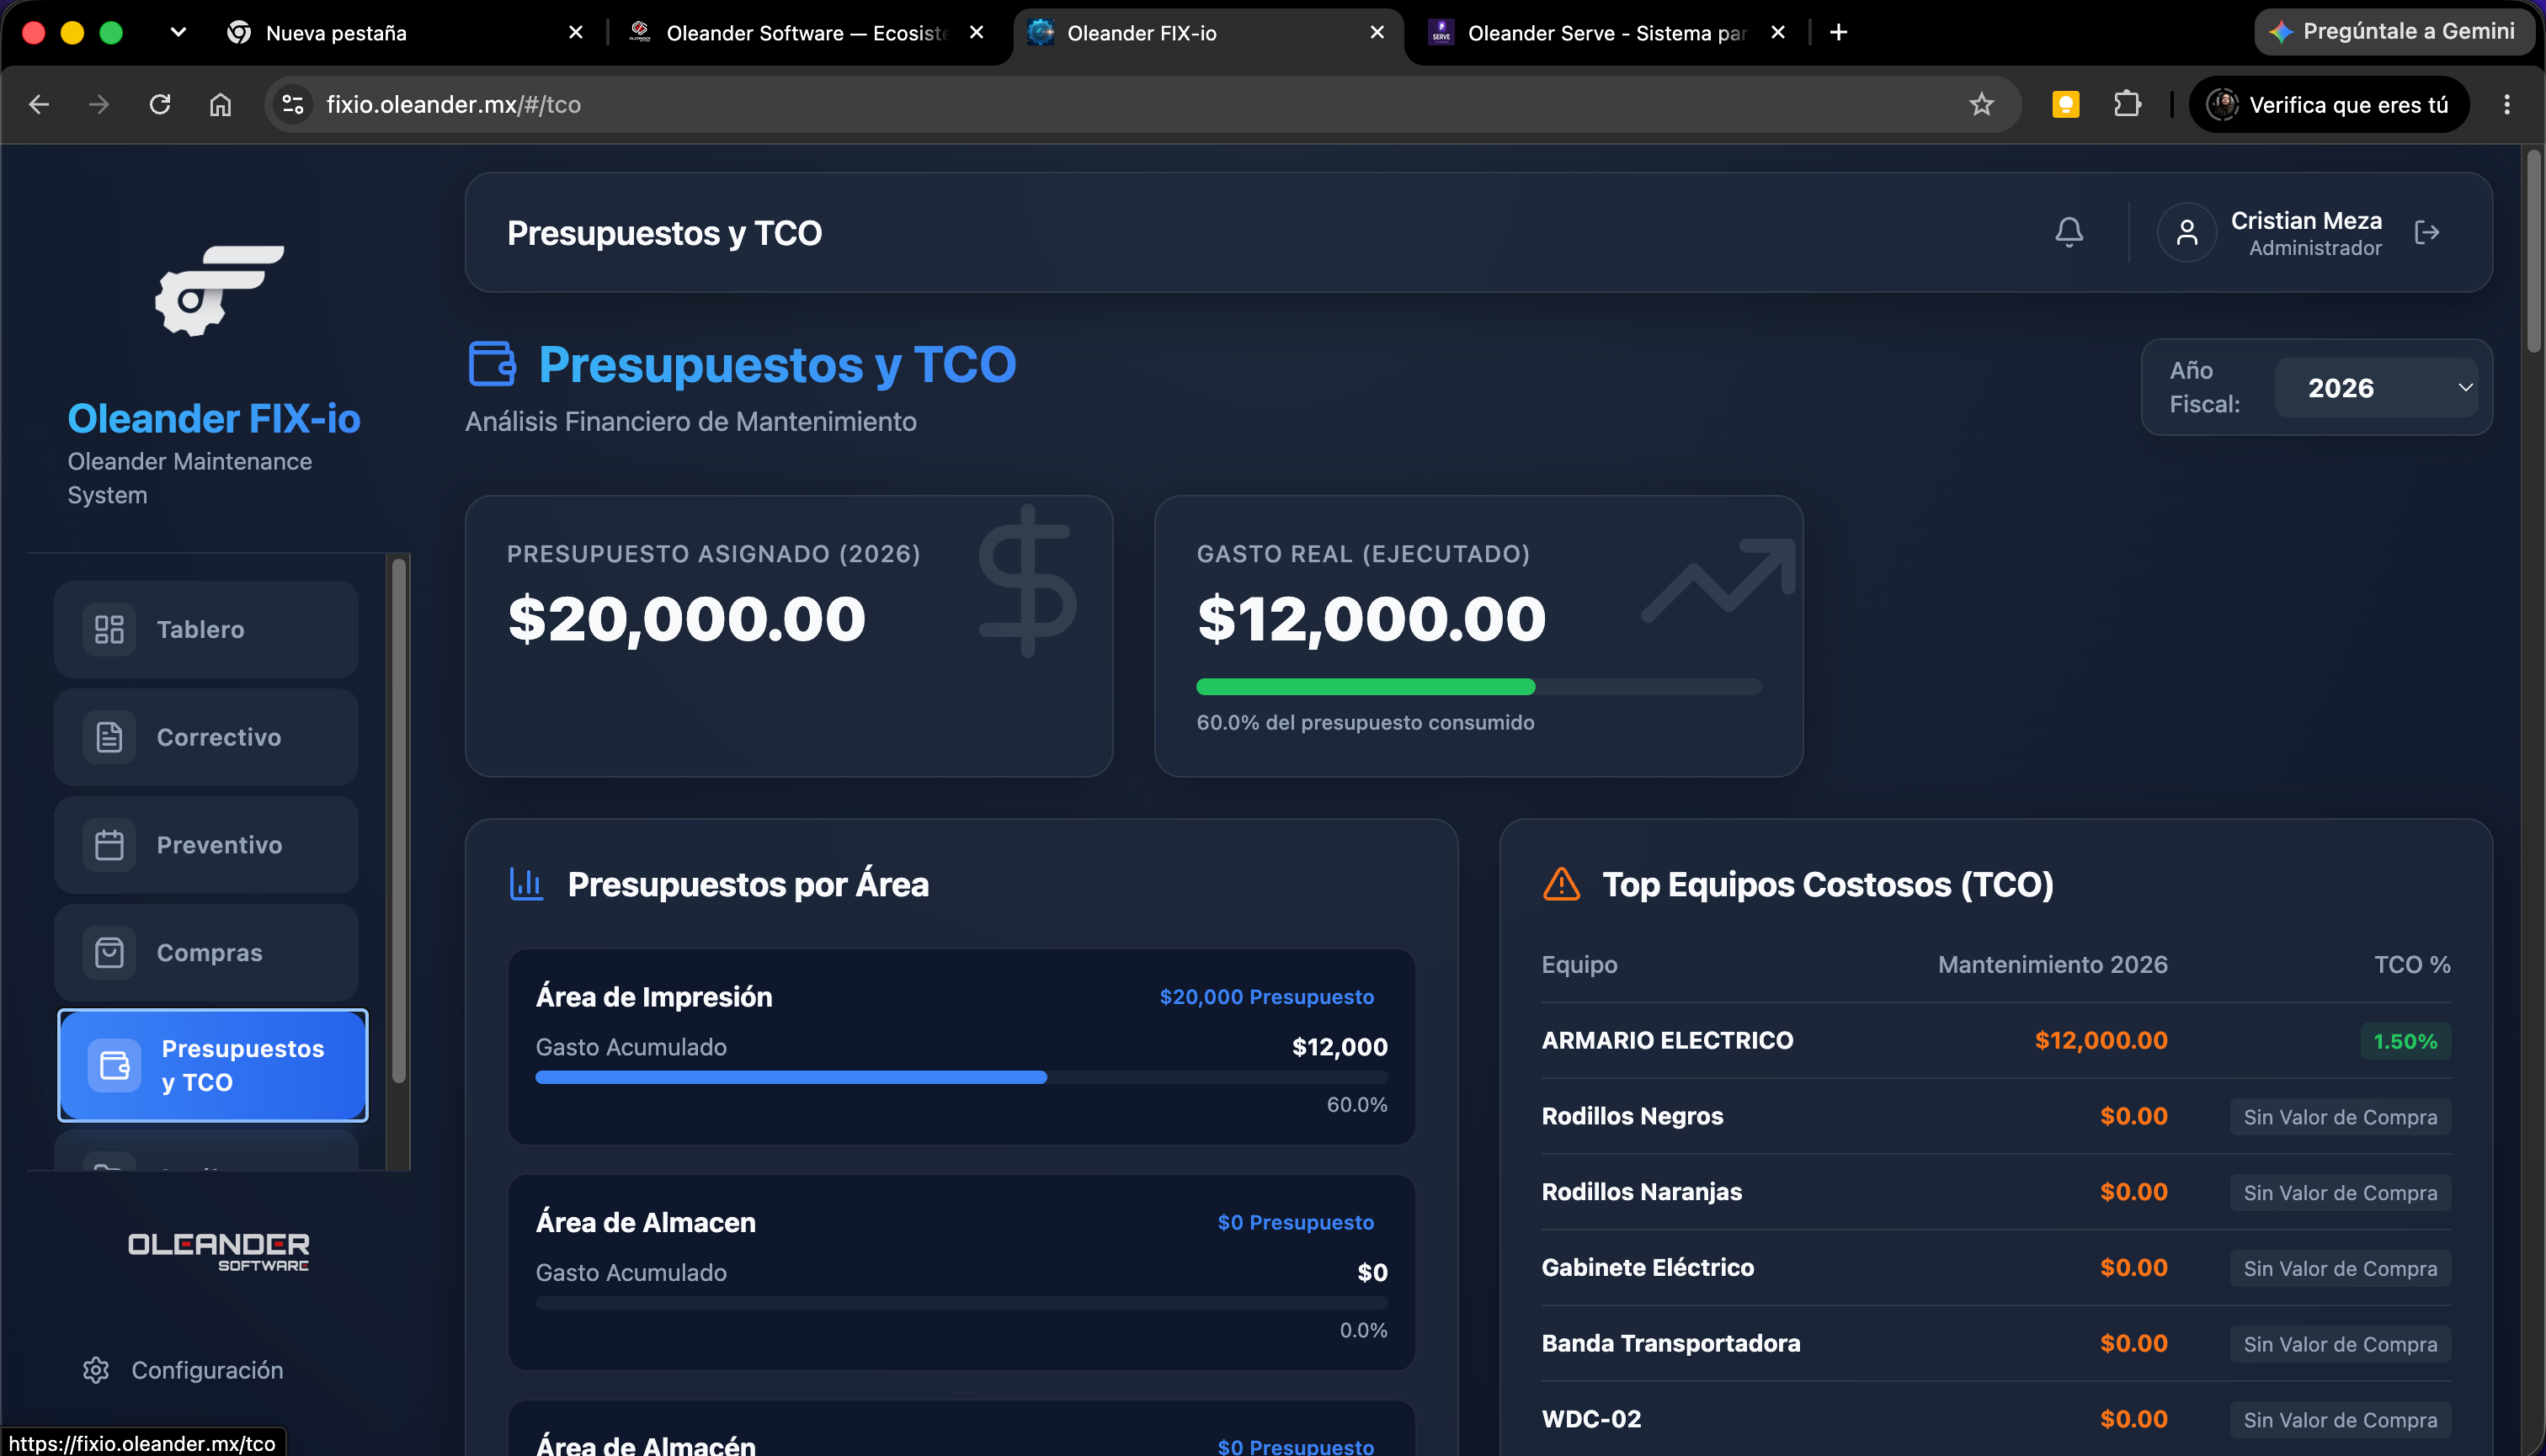Close the Nueva pestaña tab
Image resolution: width=2546 pixels, height=1456 pixels.
point(575,32)
